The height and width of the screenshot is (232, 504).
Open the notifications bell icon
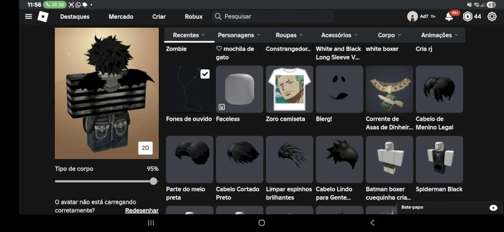pos(449,17)
